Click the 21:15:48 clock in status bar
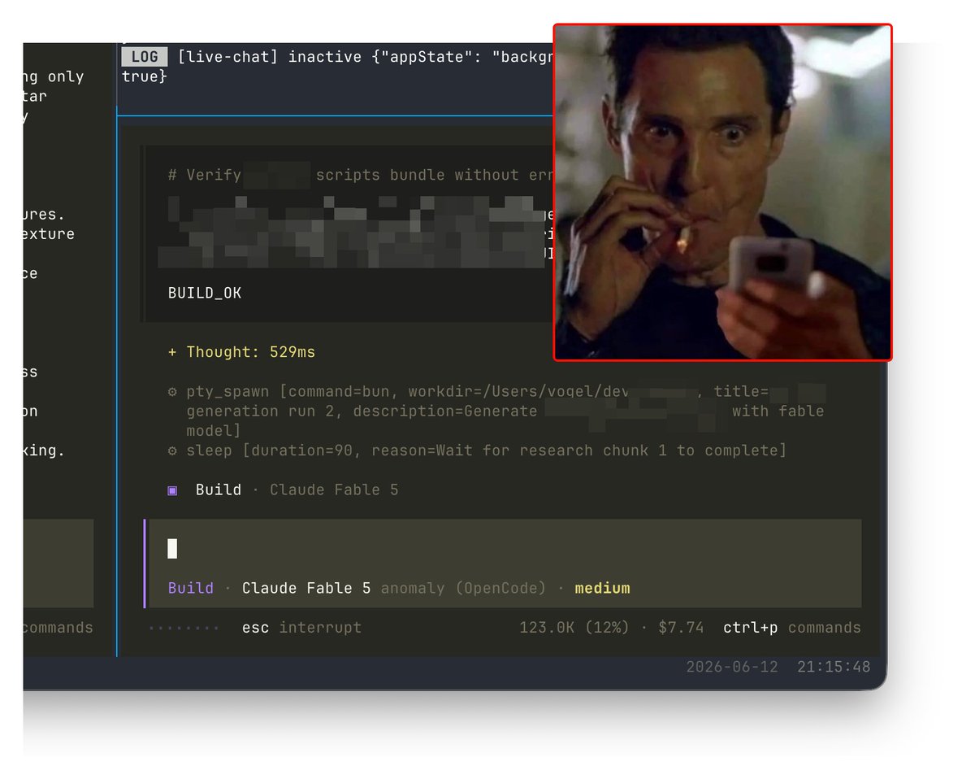 (x=834, y=667)
